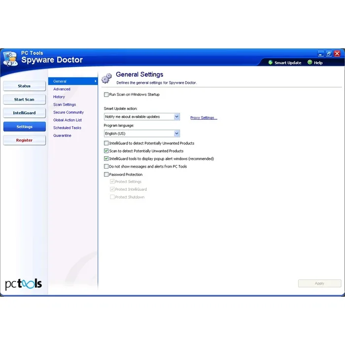
Task: Expand the Program language dropdown
Action: click(142, 134)
